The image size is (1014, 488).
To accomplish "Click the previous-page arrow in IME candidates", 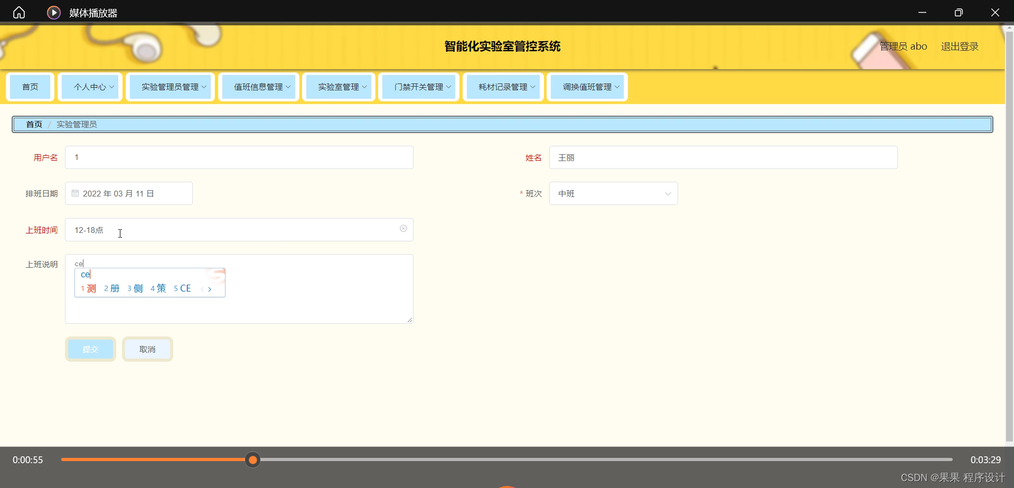I will tap(202, 289).
